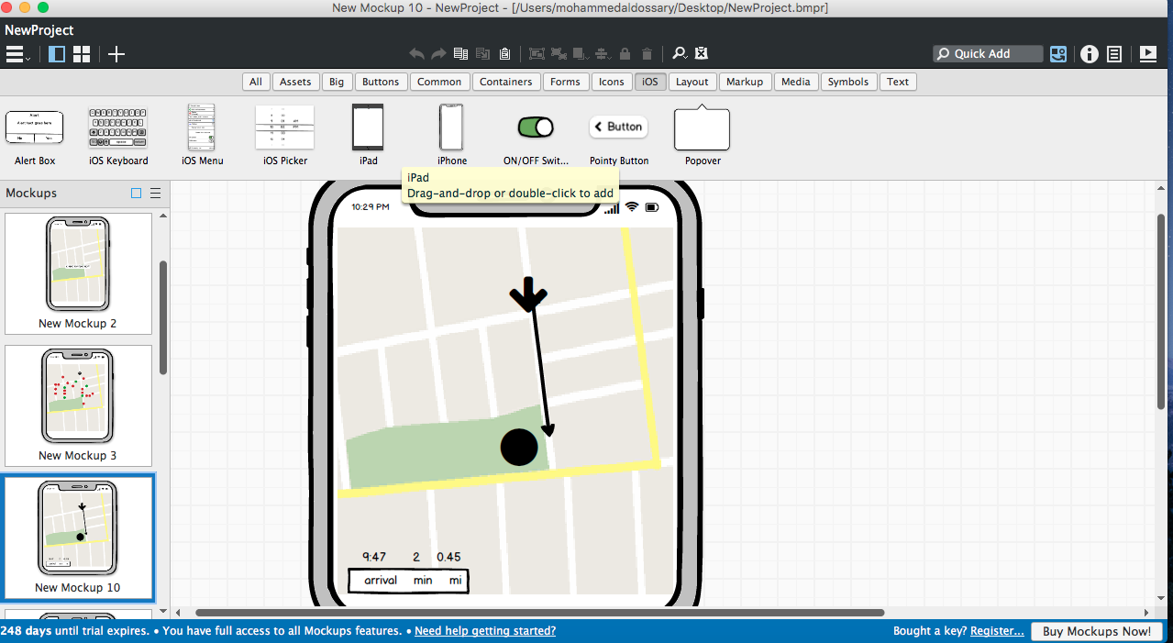Pick the iPhone control

pos(451,134)
